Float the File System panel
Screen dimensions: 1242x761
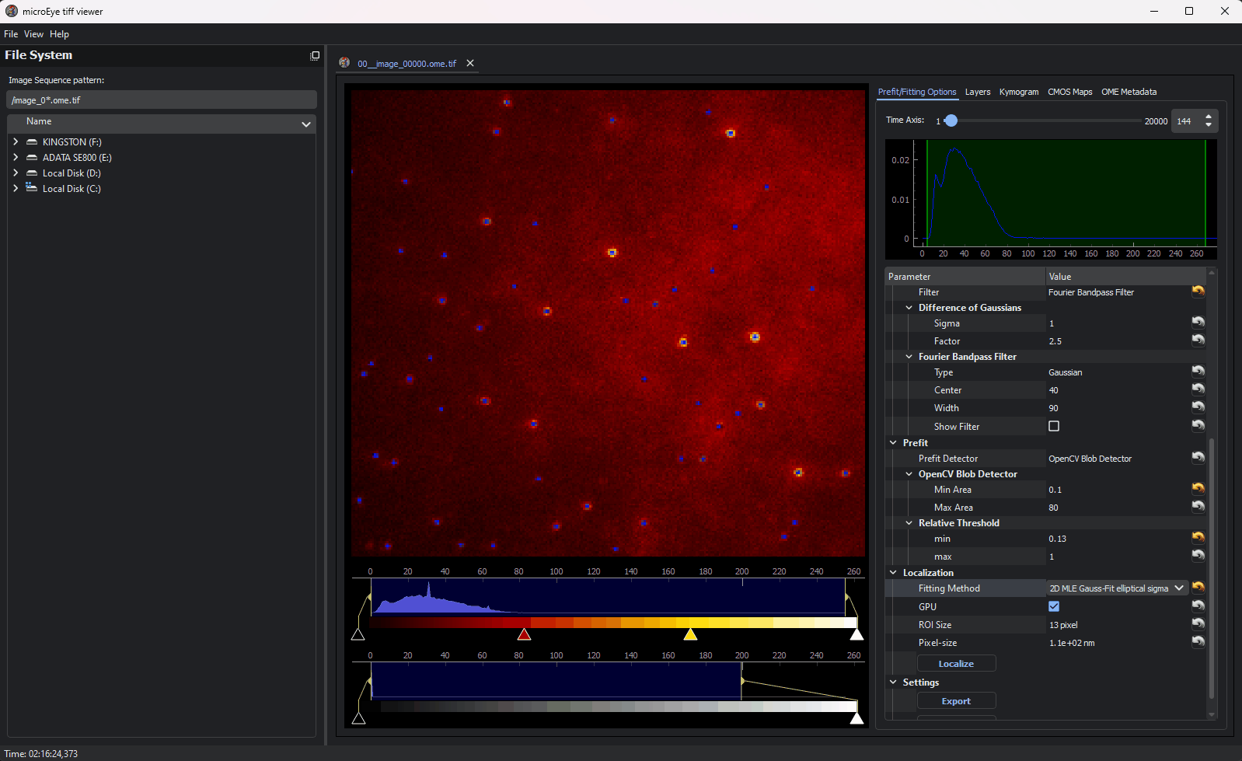click(315, 55)
